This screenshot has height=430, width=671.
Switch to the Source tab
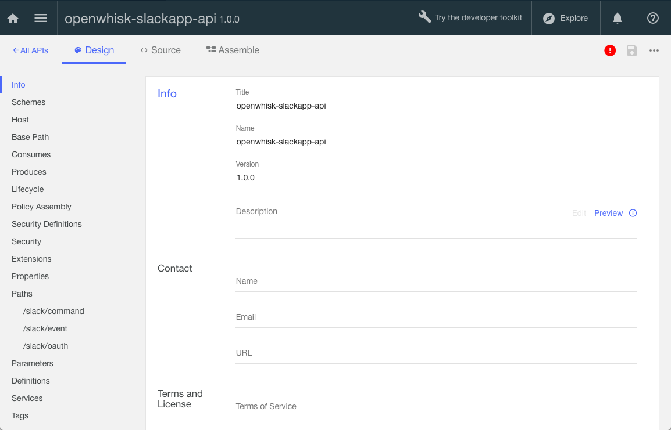[160, 50]
